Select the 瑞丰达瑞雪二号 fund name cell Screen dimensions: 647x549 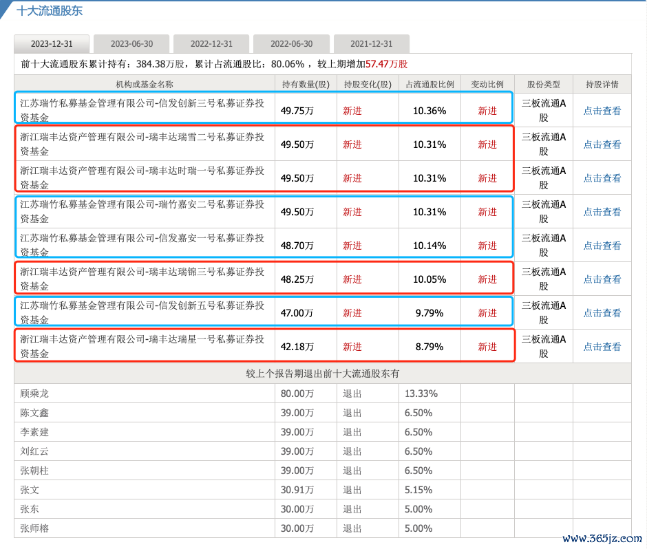(145, 144)
